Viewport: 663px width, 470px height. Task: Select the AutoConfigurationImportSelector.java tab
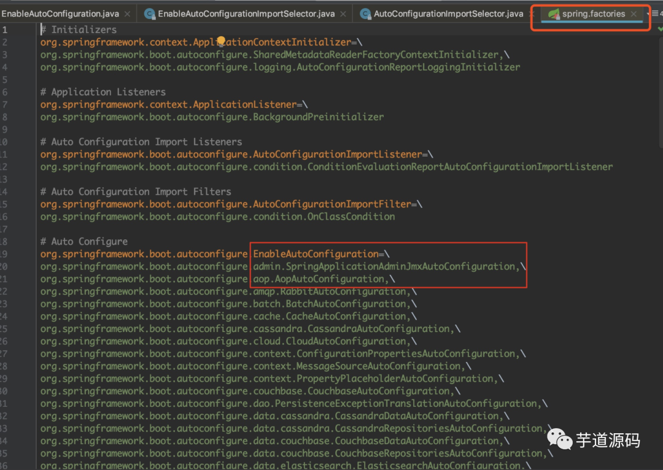(448, 14)
